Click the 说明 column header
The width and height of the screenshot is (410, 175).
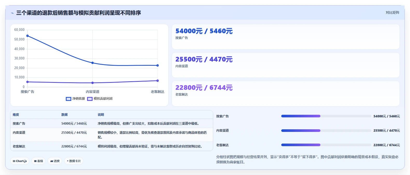click(101, 115)
